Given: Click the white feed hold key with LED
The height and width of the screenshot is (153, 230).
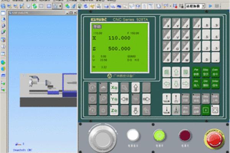Looking at the screenshot, I should pos(215,110).
